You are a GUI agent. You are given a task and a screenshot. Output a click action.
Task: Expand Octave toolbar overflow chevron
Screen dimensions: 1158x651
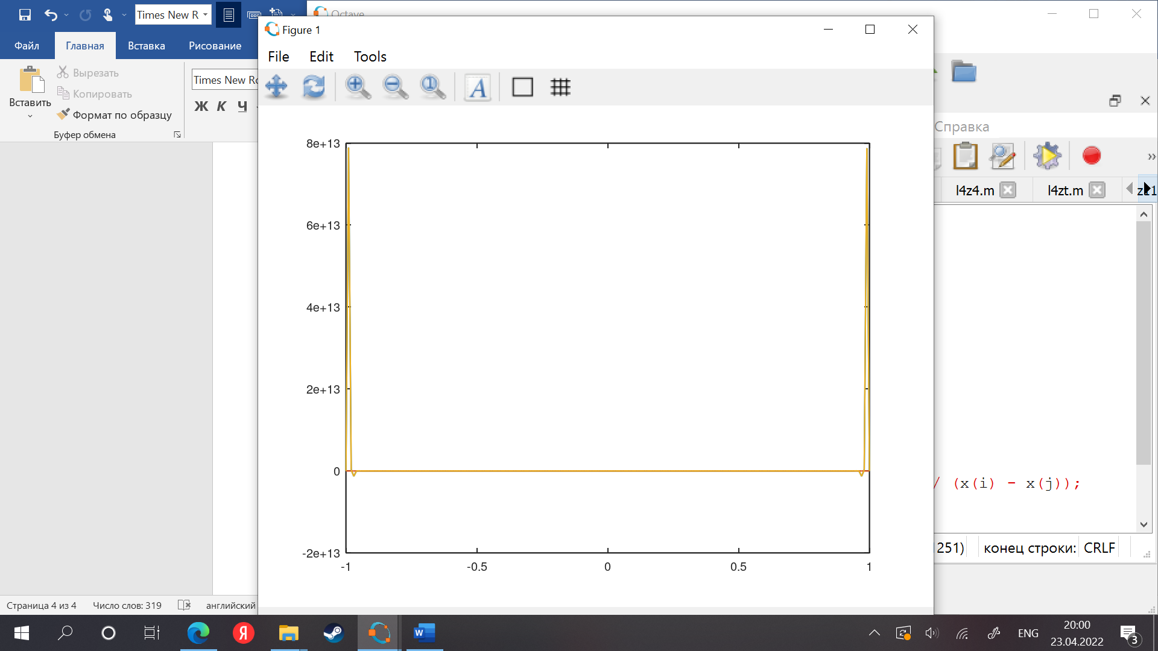click(x=1151, y=157)
